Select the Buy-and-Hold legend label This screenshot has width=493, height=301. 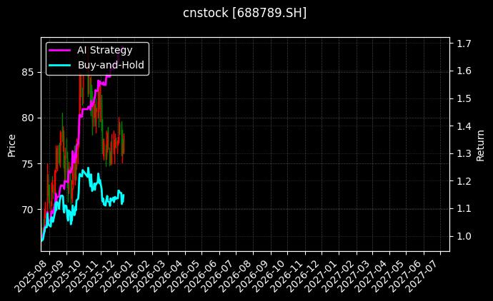111,65
